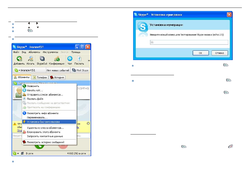Maximize the Skype ivanov451 window
The width and height of the screenshot is (250, 176).
coord(83,47)
